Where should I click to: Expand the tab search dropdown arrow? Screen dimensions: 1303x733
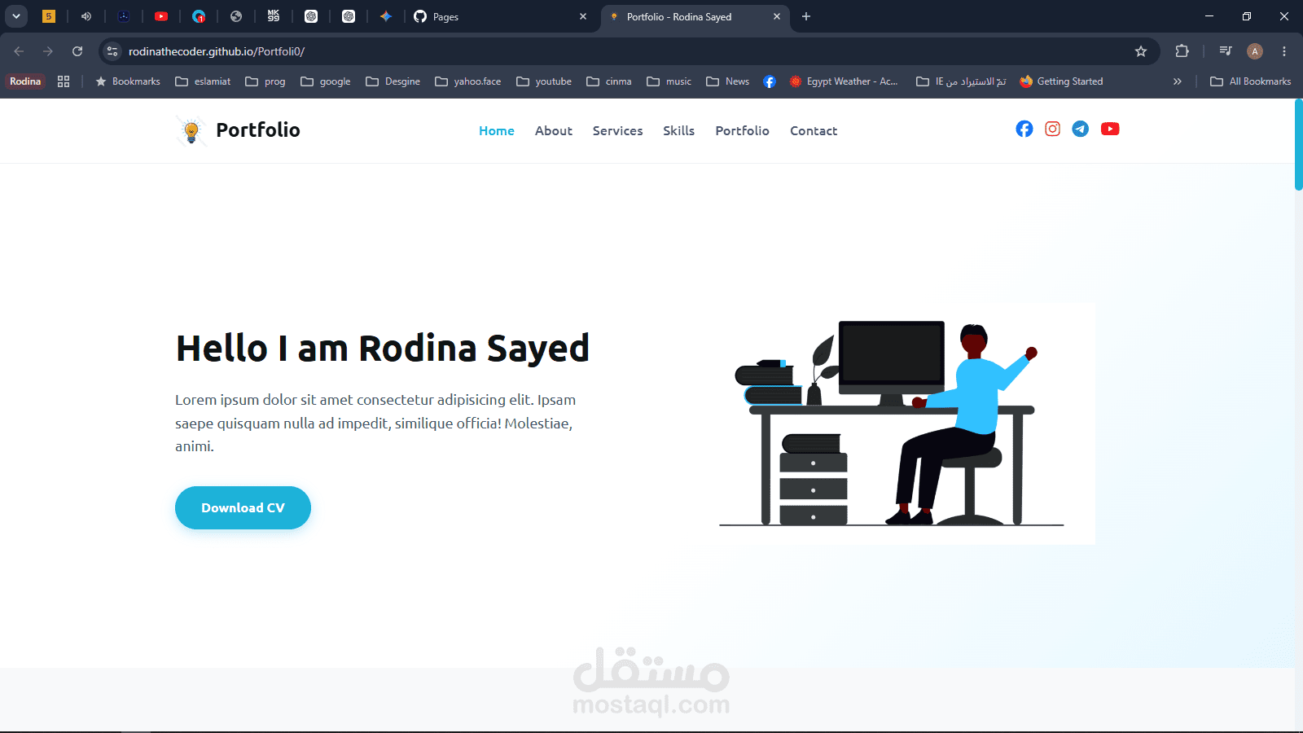(x=16, y=16)
